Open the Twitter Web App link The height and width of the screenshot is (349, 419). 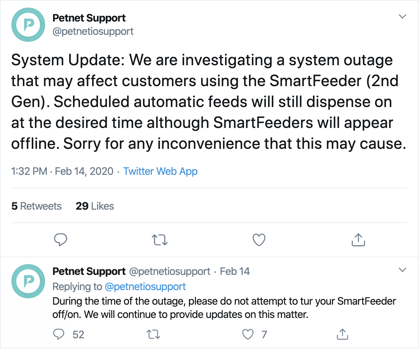pos(160,171)
